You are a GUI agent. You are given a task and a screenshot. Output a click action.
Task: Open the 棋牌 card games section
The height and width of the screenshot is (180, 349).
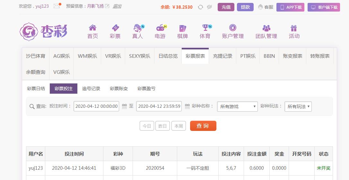[182, 31]
